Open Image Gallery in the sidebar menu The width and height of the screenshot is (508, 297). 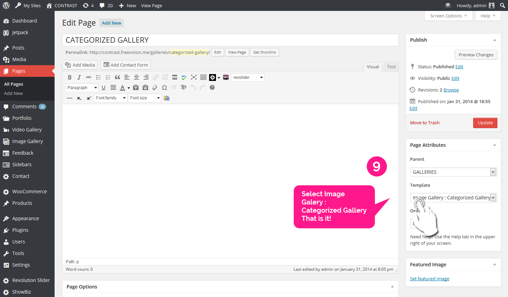[27, 141]
